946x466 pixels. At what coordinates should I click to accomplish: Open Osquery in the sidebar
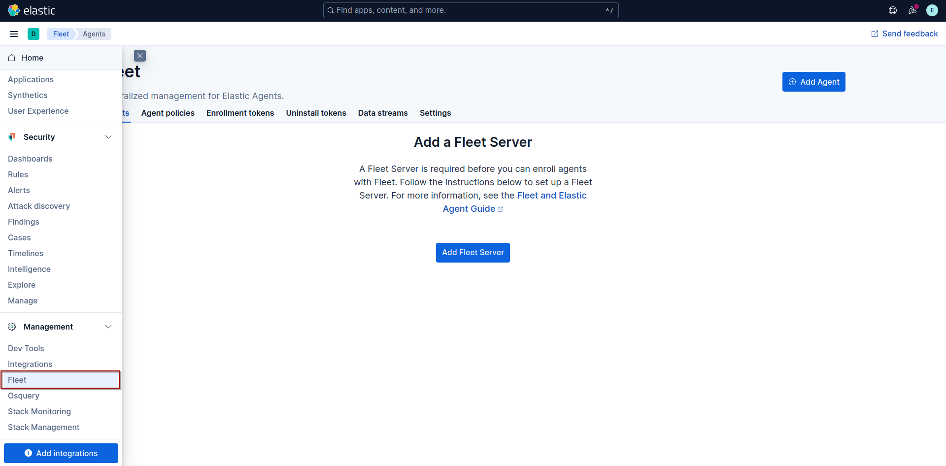click(x=24, y=396)
